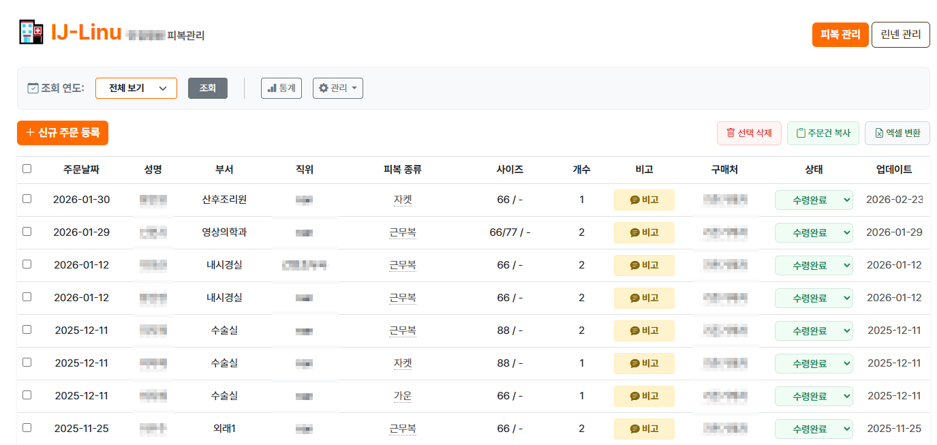Click the 엑셀 변환 spreadsheet button

point(897,133)
